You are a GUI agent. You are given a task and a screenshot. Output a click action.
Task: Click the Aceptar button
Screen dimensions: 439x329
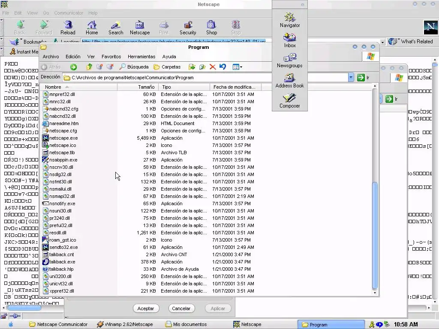click(x=146, y=308)
